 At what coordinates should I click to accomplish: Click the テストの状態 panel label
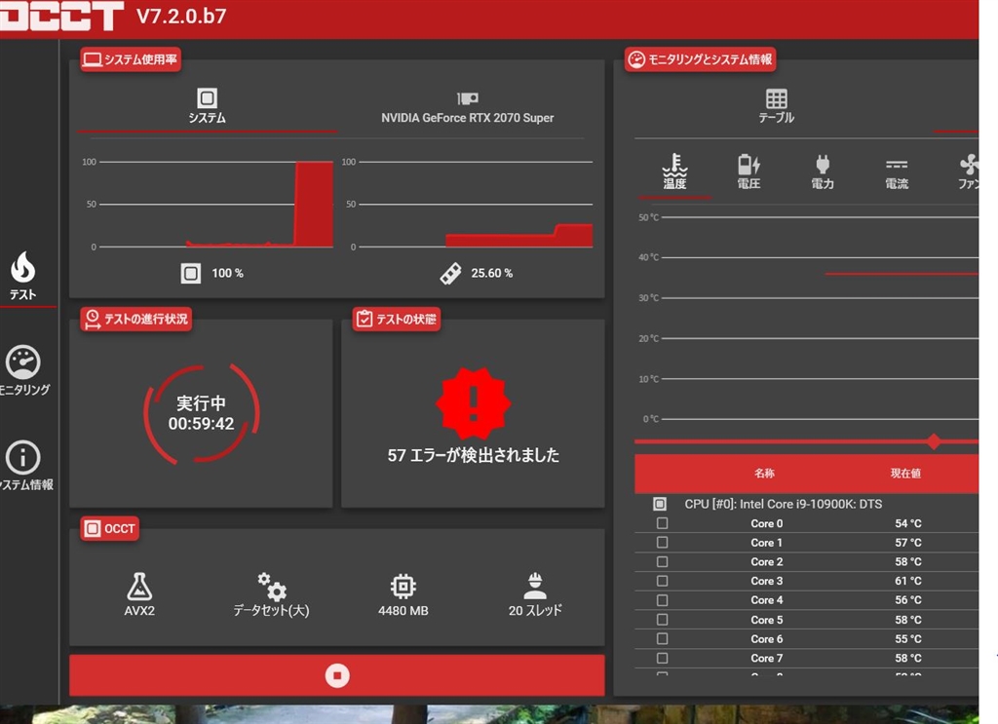[x=397, y=319]
